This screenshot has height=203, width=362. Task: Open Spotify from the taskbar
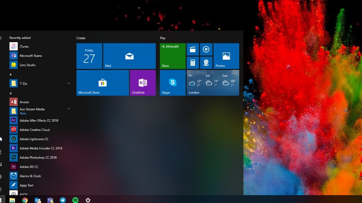[x=75, y=200]
